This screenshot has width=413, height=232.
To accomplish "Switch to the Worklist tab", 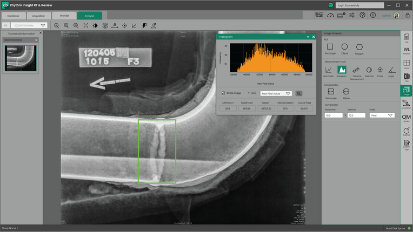I will click(64, 16).
